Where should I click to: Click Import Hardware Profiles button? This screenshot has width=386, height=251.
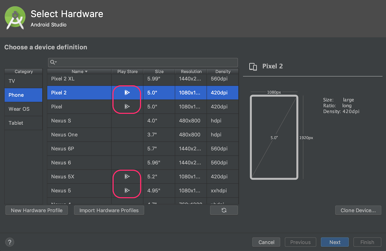[x=109, y=210]
